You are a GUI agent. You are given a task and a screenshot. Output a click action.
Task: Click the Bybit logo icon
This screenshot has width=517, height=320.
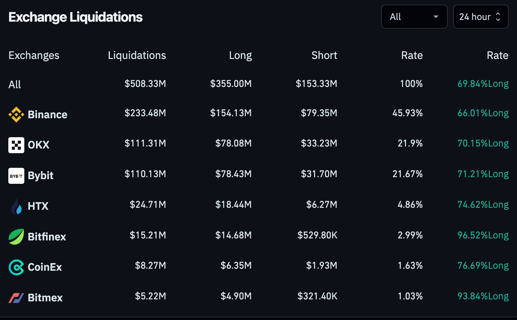[x=16, y=176]
